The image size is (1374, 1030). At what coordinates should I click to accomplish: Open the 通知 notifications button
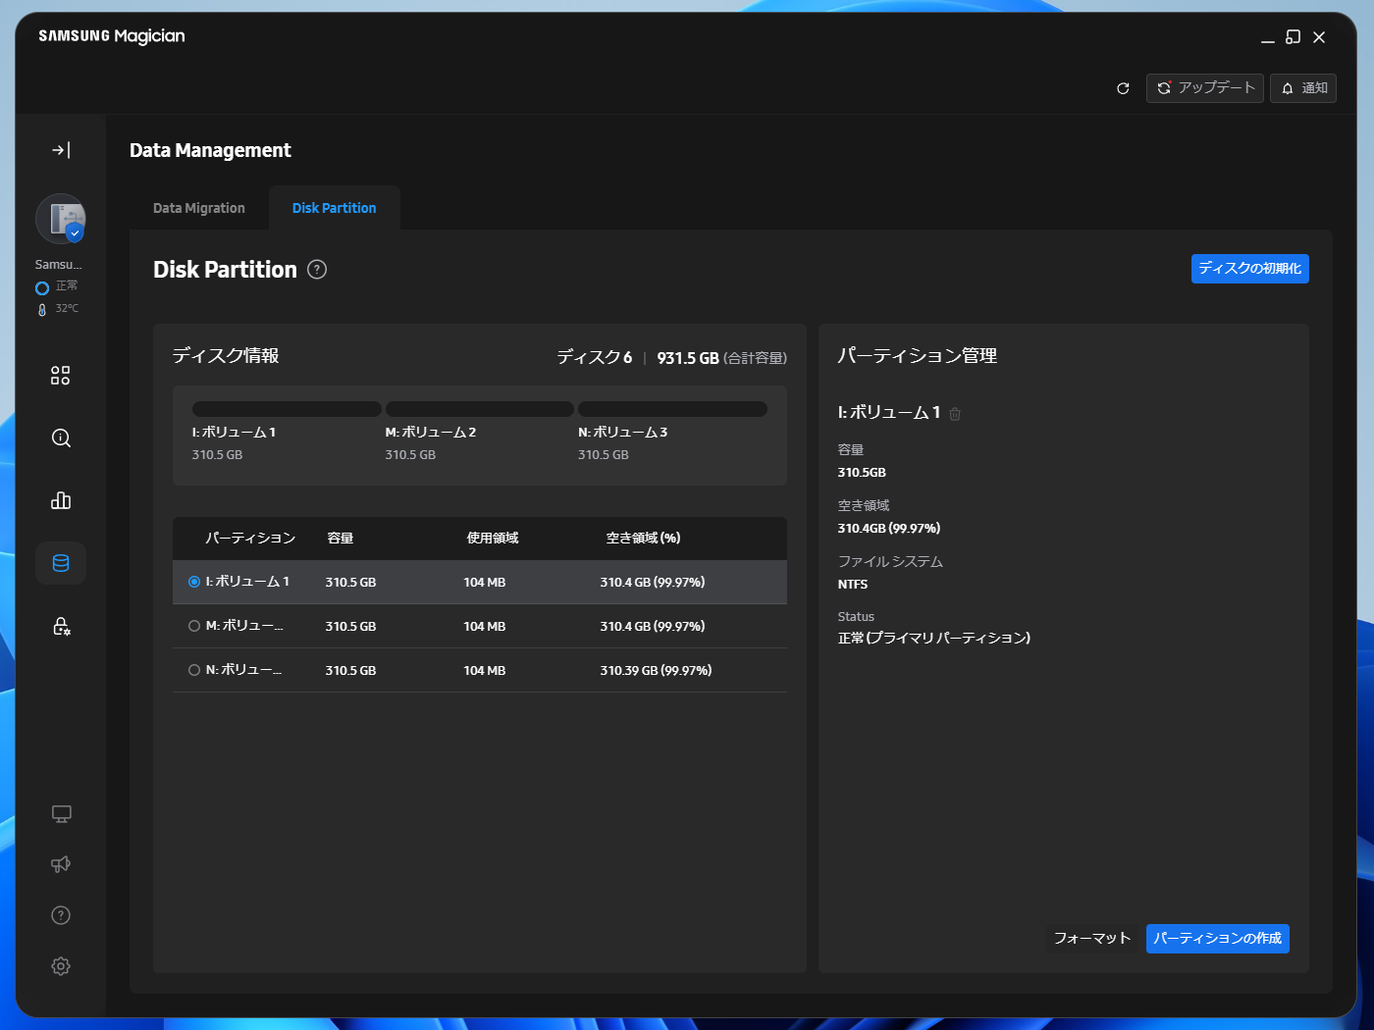coord(1303,88)
